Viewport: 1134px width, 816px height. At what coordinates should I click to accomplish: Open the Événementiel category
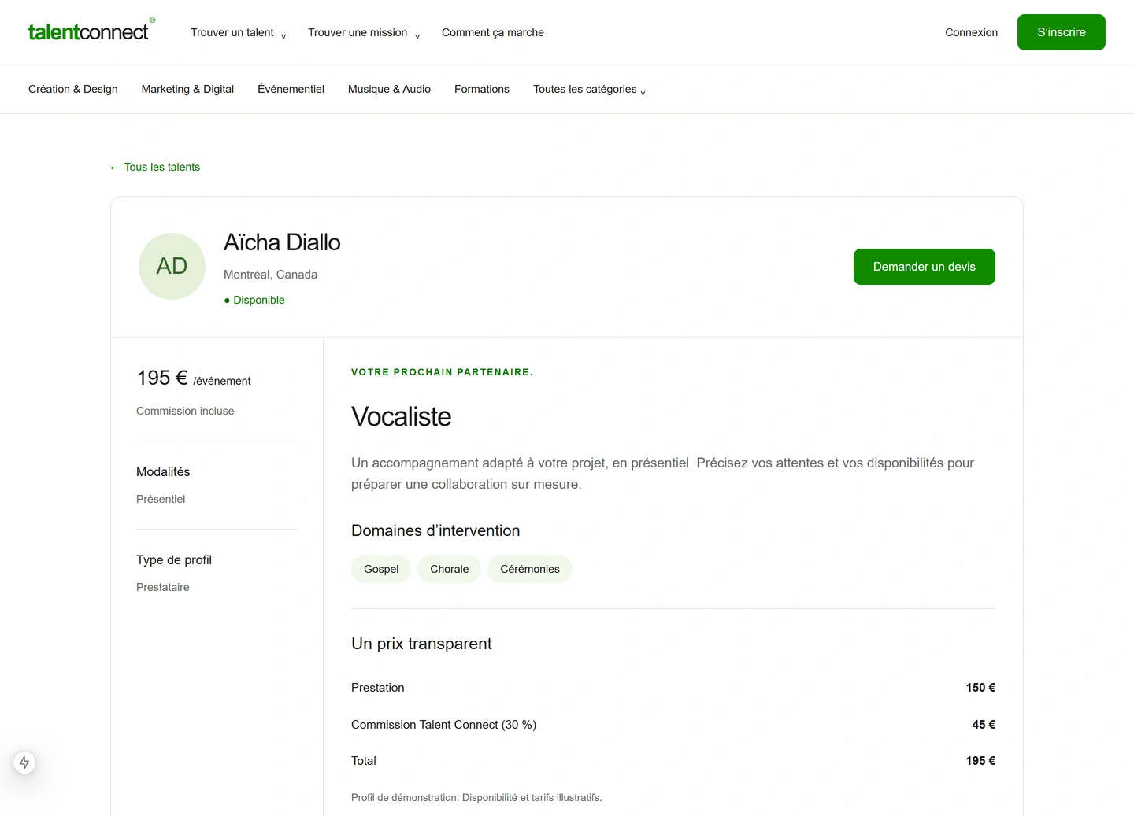[291, 89]
